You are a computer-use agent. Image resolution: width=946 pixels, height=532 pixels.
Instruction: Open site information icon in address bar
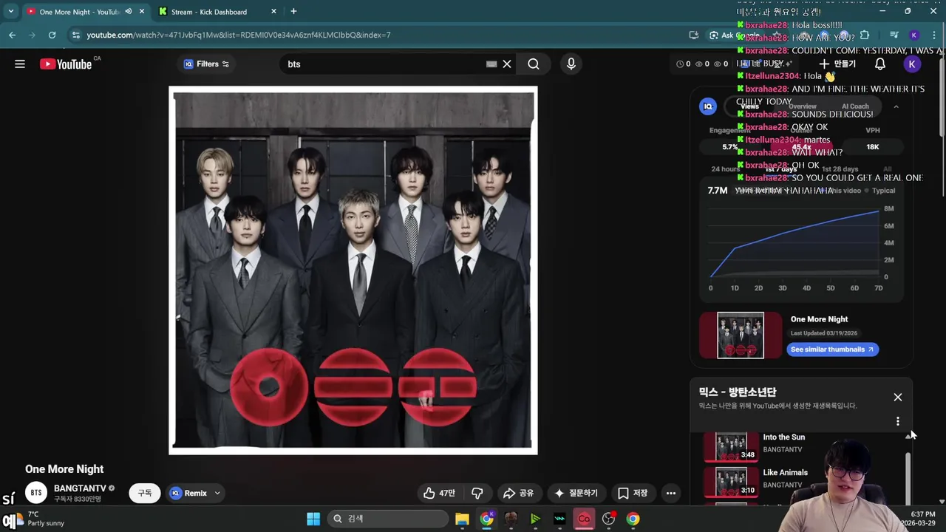[75, 35]
